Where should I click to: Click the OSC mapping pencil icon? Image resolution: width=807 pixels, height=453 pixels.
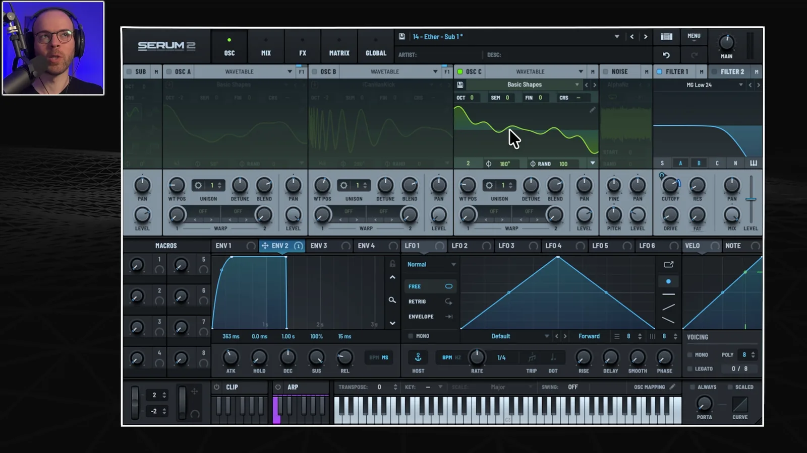coord(672,387)
